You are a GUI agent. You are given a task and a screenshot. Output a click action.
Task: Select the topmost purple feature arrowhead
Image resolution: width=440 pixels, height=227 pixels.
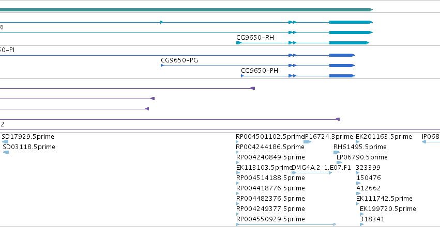(x=252, y=88)
